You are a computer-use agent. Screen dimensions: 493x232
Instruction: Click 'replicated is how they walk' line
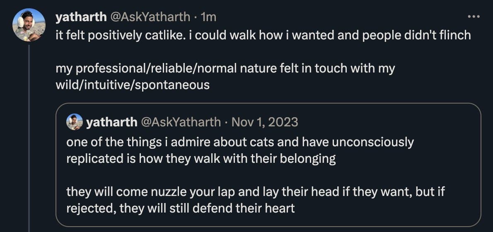(x=201, y=159)
